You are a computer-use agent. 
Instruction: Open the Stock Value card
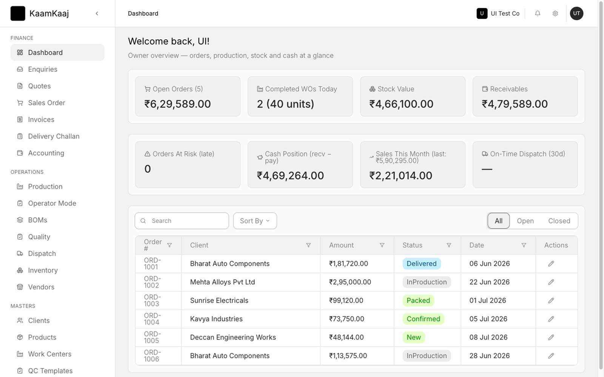(x=413, y=97)
